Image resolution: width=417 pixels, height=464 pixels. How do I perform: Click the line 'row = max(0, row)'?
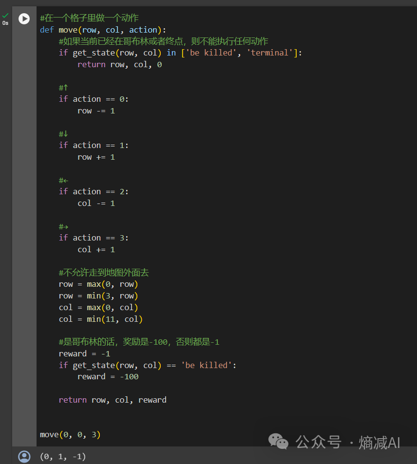click(98, 284)
